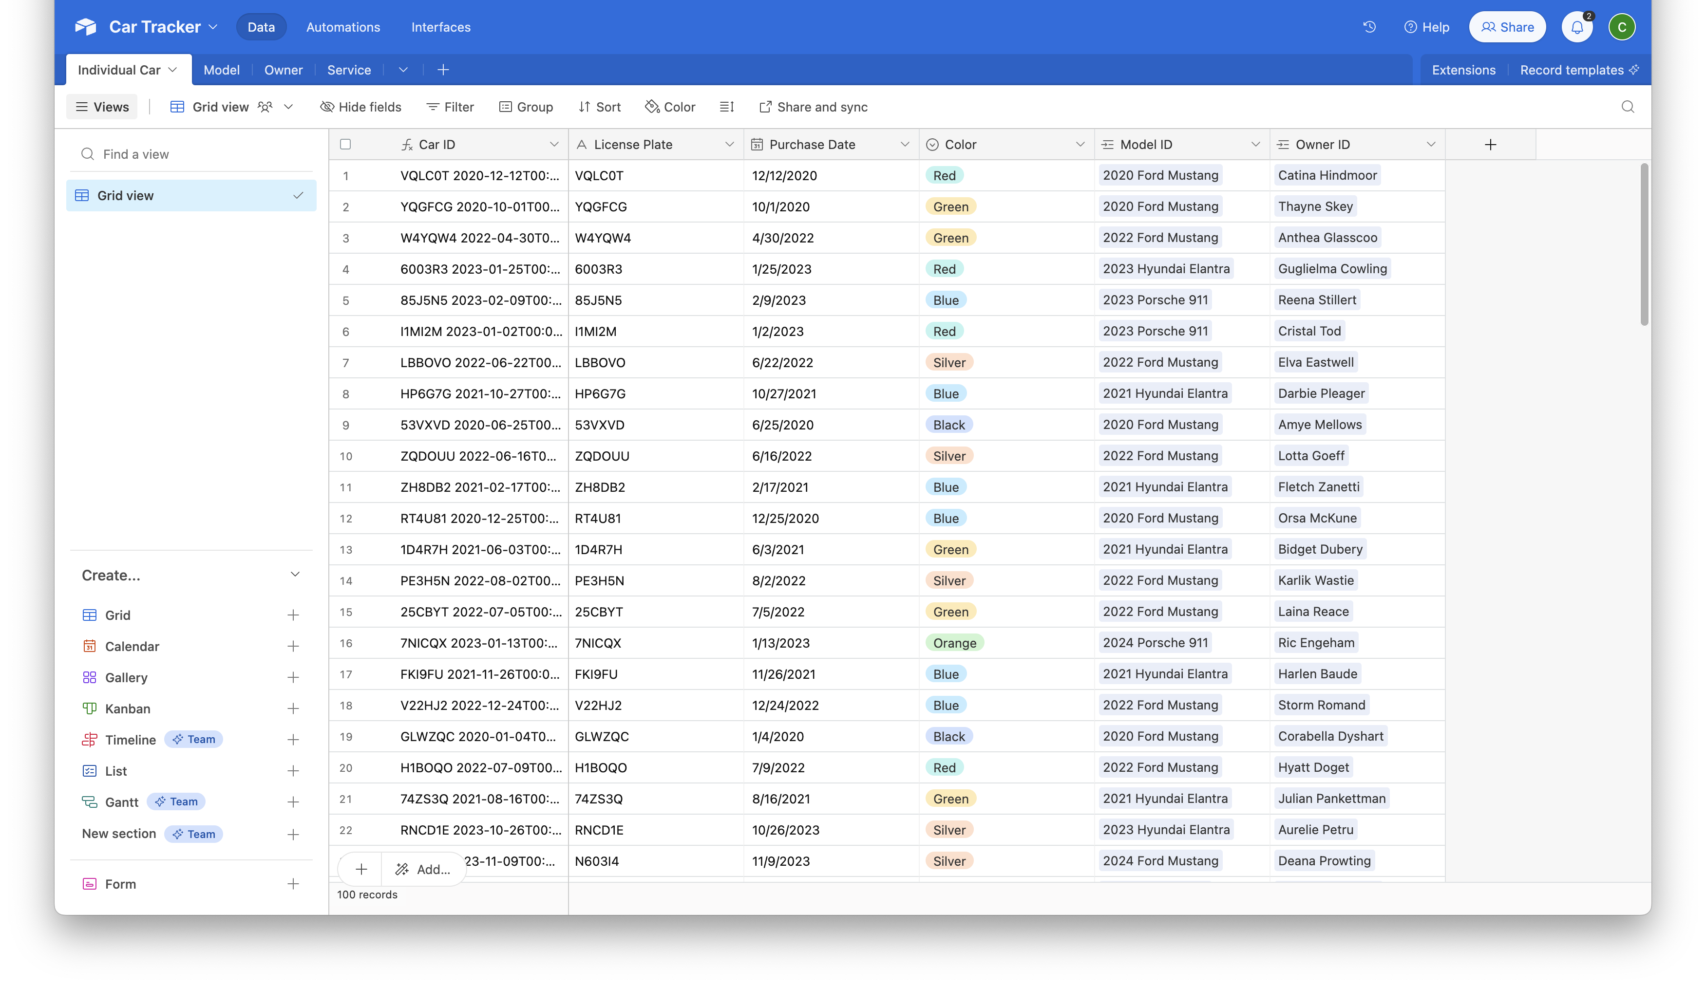This screenshot has width=1706, height=987.
Task: Select the Red color tag in row 1
Action: (945, 175)
